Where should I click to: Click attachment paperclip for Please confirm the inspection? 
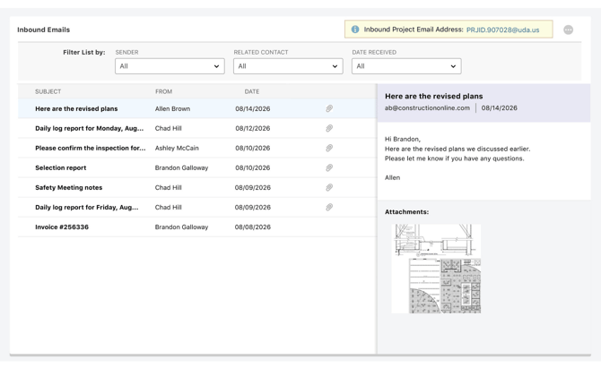point(329,148)
